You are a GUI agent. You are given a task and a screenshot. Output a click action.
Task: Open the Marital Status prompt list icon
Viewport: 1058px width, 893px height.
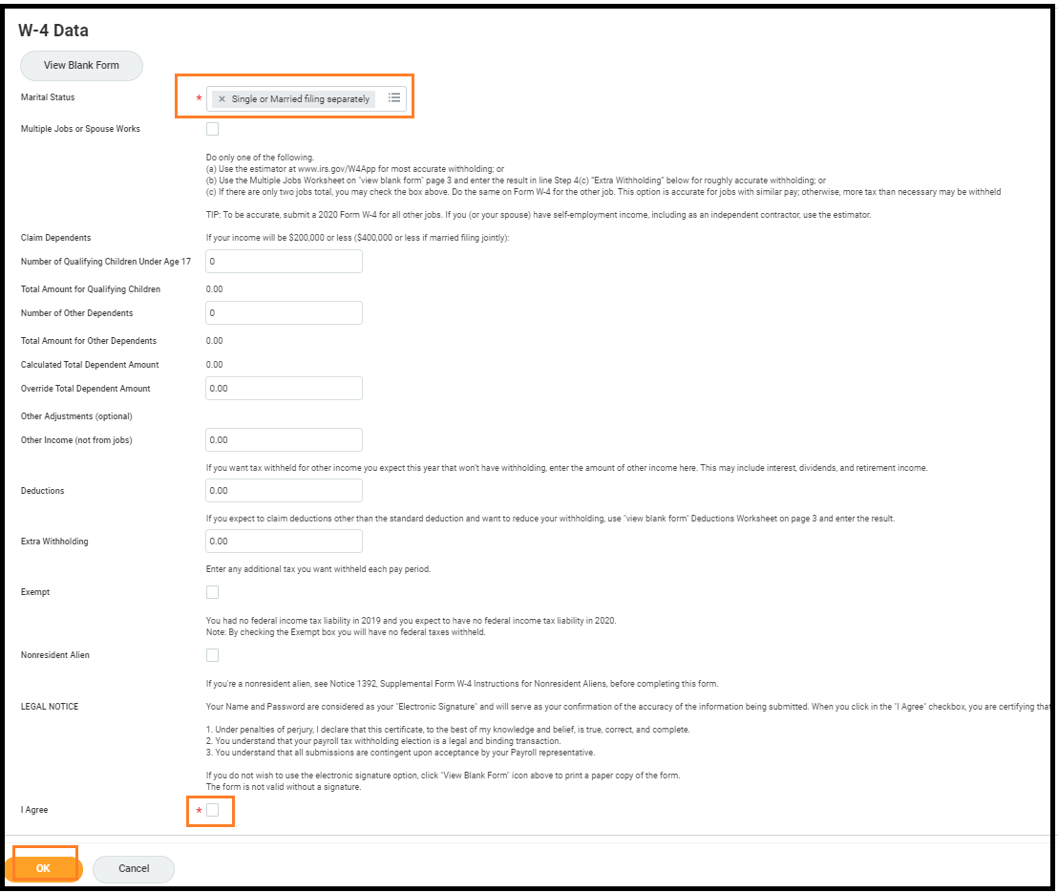394,98
